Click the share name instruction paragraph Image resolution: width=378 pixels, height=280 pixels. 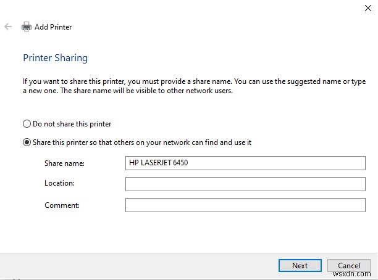(x=185, y=86)
